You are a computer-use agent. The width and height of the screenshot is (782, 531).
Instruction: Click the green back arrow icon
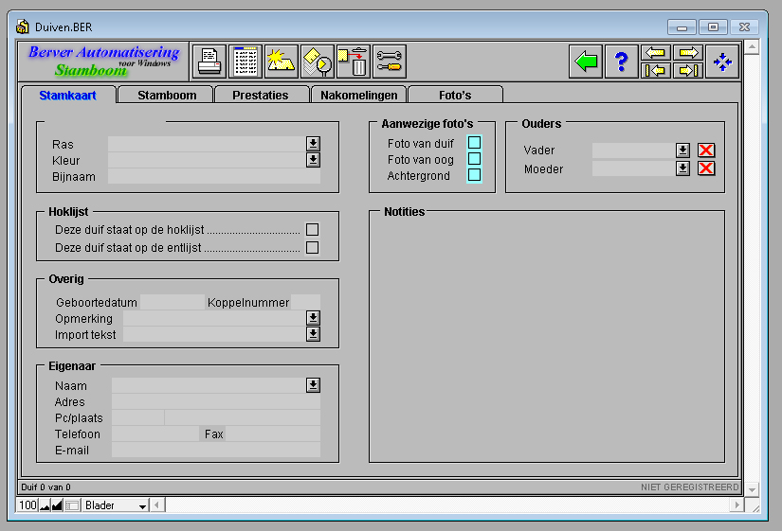tap(586, 62)
